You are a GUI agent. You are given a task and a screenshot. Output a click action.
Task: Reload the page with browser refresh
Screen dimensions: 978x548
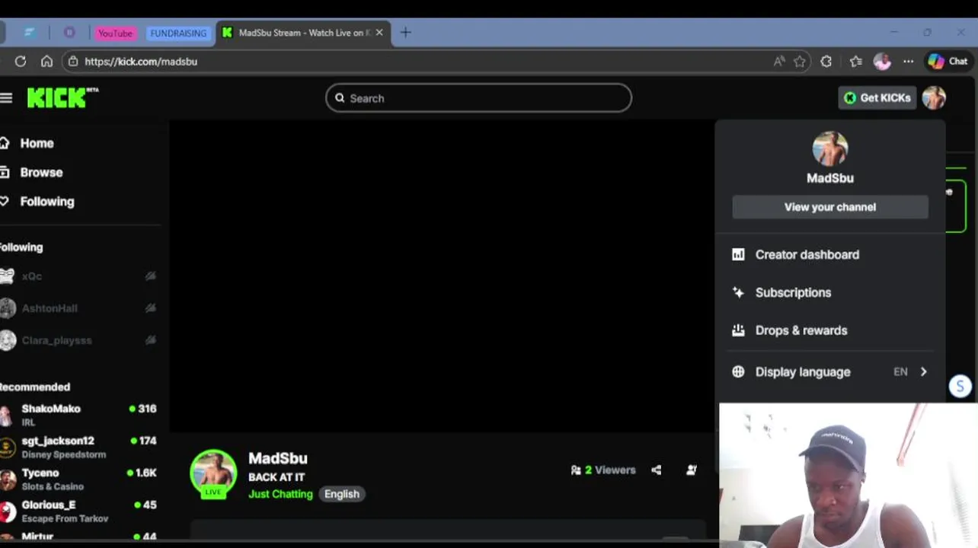(21, 62)
